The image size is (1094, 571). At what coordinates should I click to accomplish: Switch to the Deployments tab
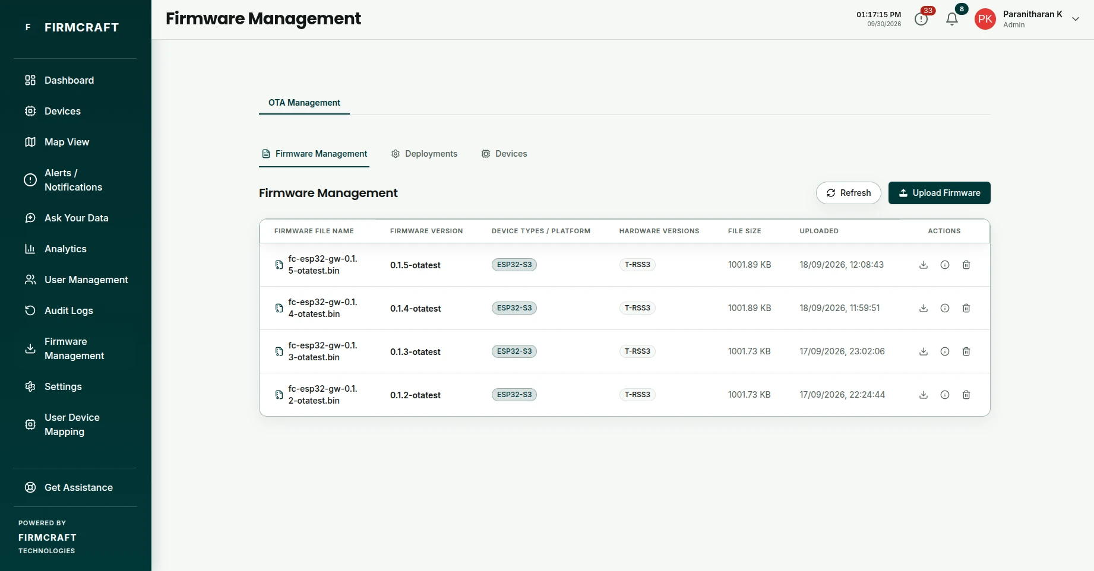424,154
